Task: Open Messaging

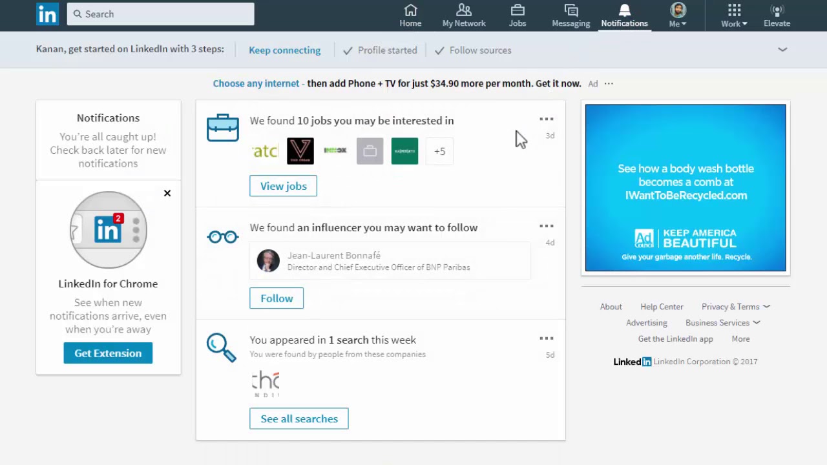Action: point(571,15)
